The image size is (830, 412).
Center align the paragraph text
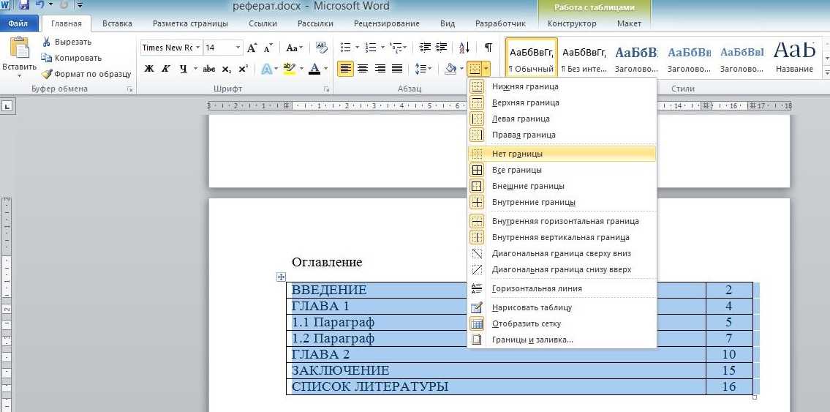point(363,69)
